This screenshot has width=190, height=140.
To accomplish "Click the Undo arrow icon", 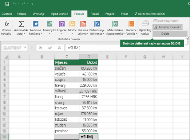I will (x=15, y=4).
